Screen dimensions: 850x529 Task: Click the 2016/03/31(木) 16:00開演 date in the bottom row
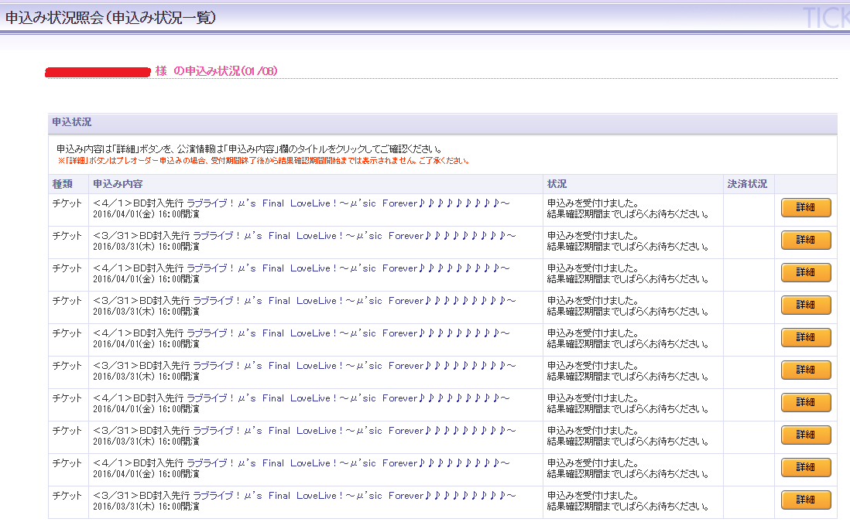[x=146, y=507]
